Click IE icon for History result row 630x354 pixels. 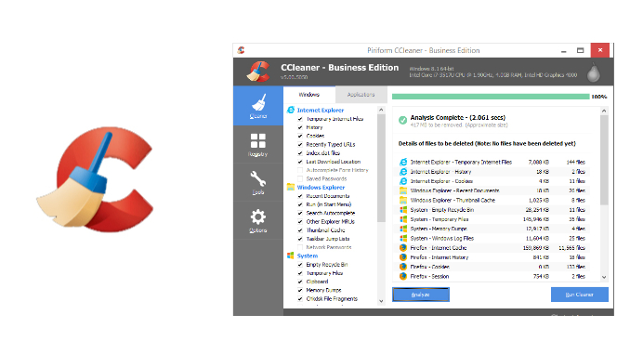pyautogui.click(x=403, y=172)
